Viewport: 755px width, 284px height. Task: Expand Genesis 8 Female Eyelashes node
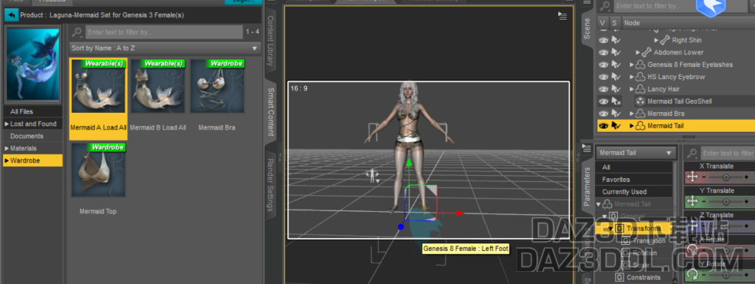pos(632,65)
